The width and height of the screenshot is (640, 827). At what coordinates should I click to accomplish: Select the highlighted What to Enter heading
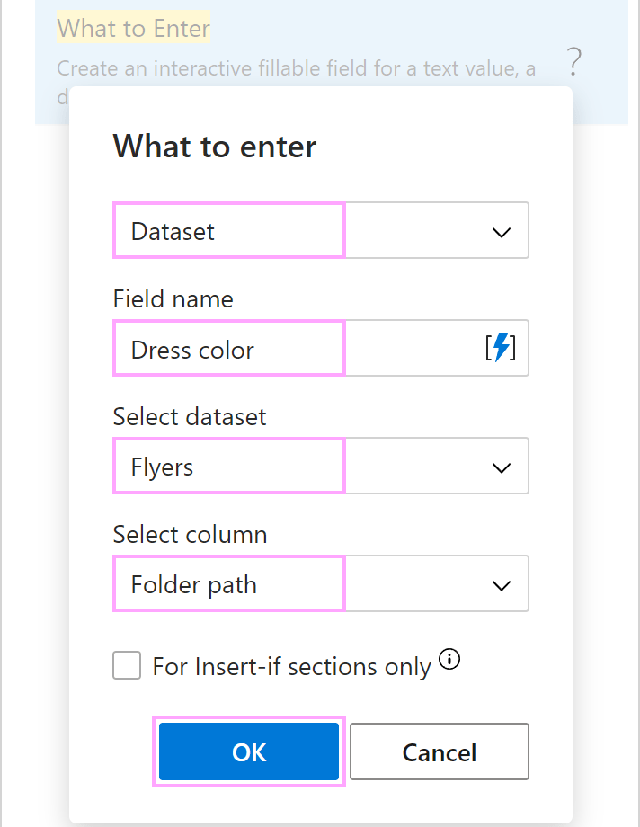pos(134,28)
